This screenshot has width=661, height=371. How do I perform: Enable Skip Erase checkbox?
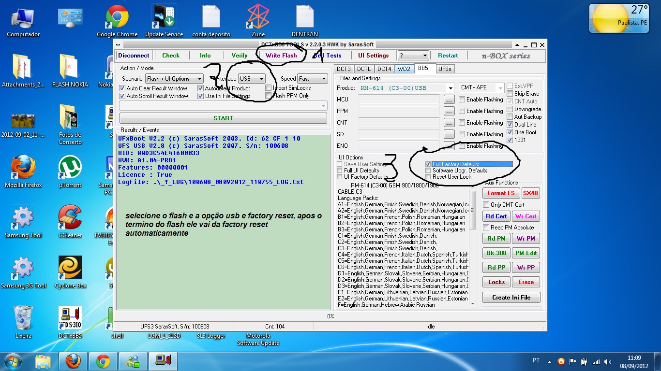[x=510, y=94]
